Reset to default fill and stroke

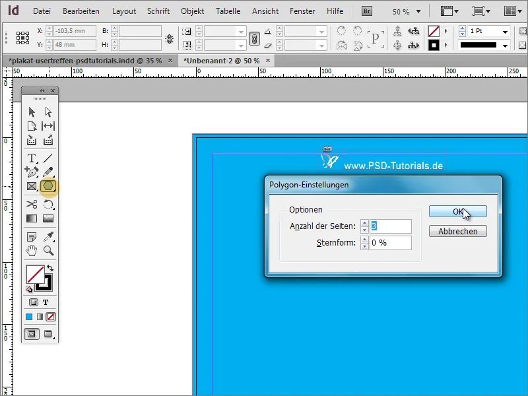tap(29, 289)
